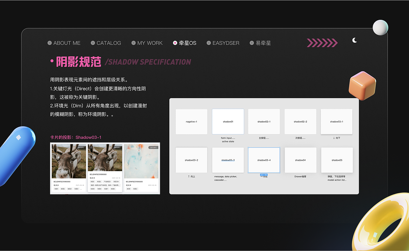Click the 标签8 tag
This screenshot has height=251, width=409.
coord(113,189)
